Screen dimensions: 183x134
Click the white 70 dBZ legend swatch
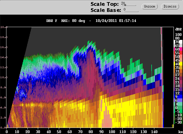point(177,41)
